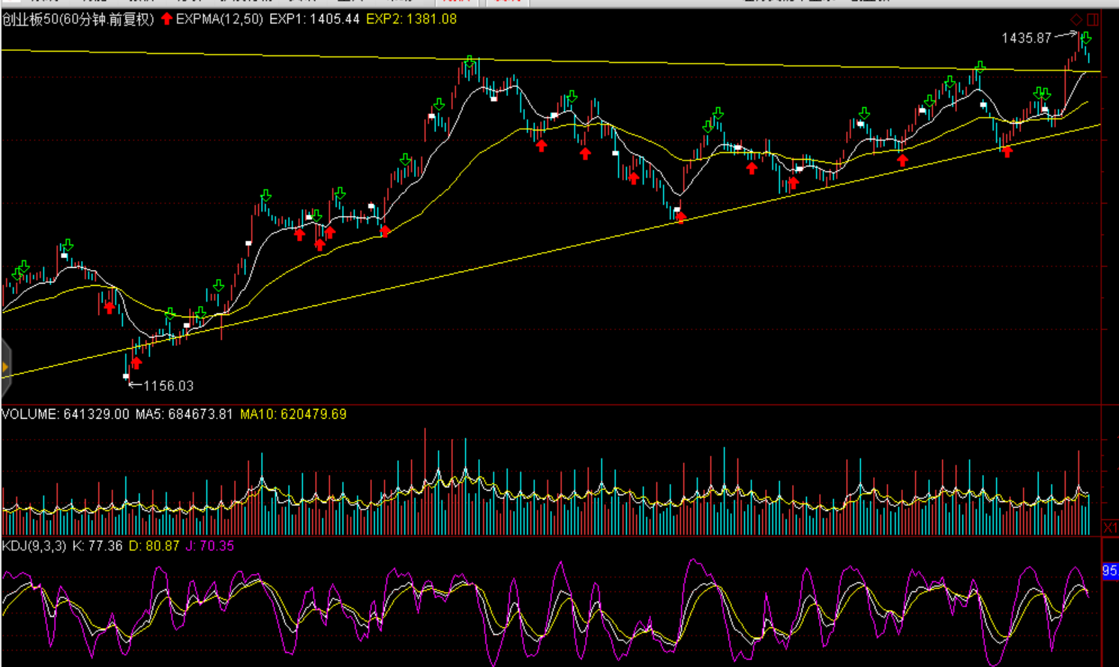Viewport: 1119px width, 667px height.
Task: Select the KDJ(9,3,3) indicator label
Action: coord(34,546)
